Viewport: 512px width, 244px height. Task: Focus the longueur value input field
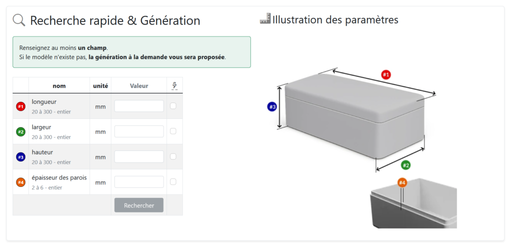pyautogui.click(x=139, y=106)
